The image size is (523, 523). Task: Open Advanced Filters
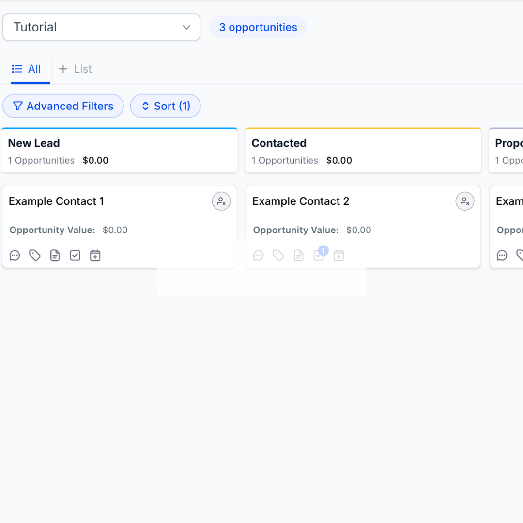[63, 106]
